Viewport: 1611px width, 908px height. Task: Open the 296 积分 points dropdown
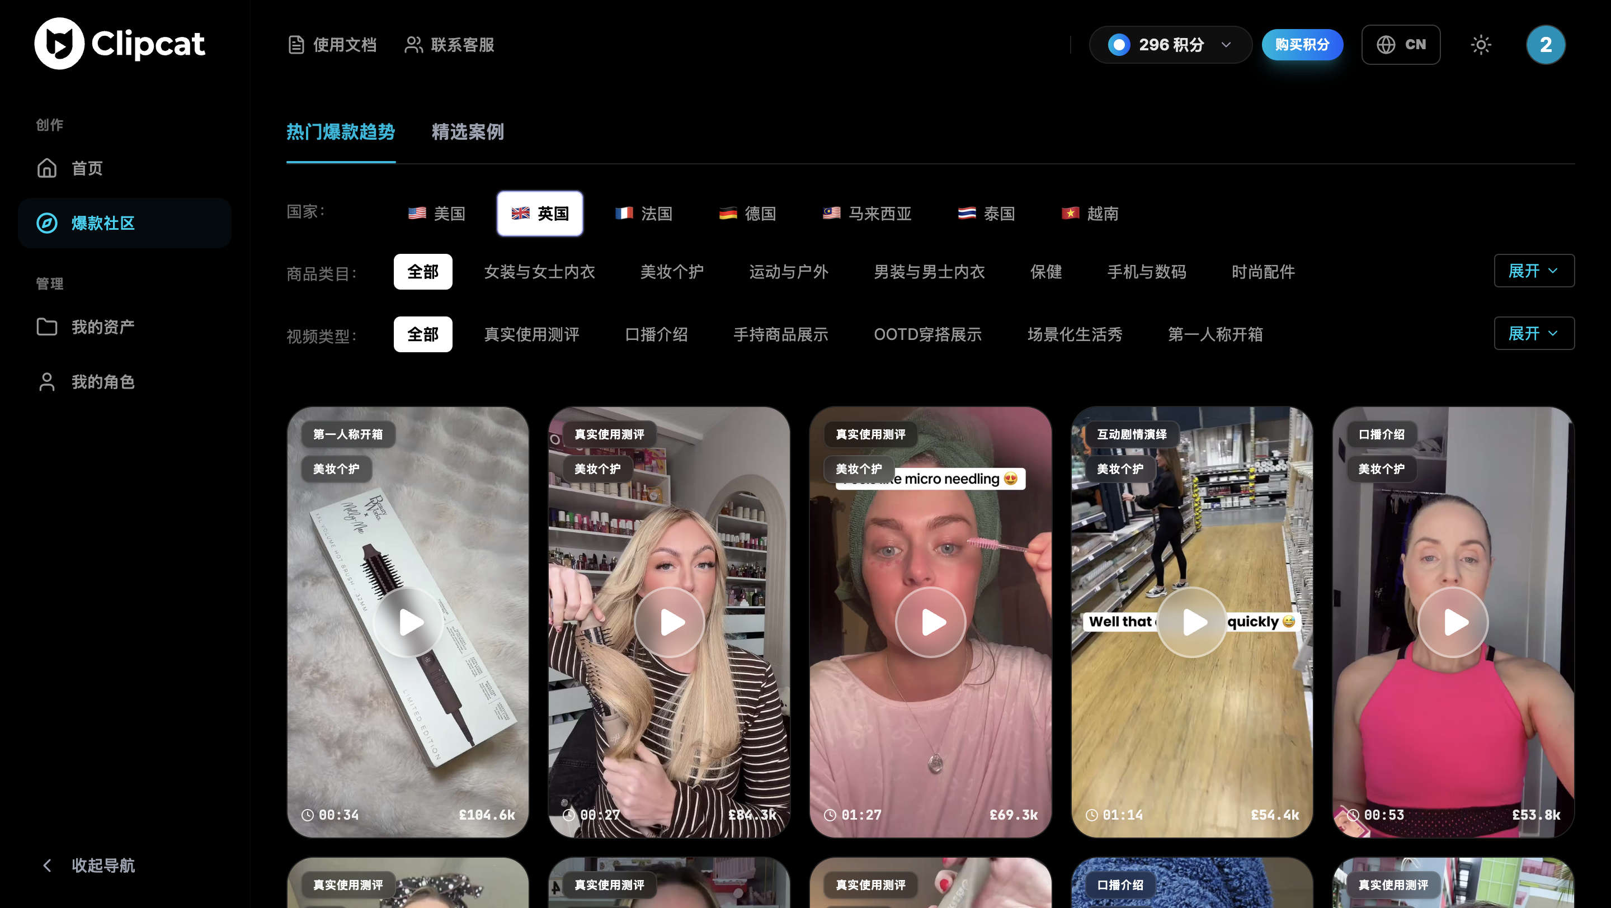click(1170, 45)
